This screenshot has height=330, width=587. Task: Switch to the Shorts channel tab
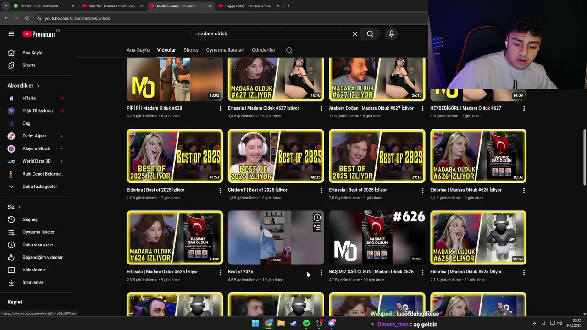[x=191, y=50]
